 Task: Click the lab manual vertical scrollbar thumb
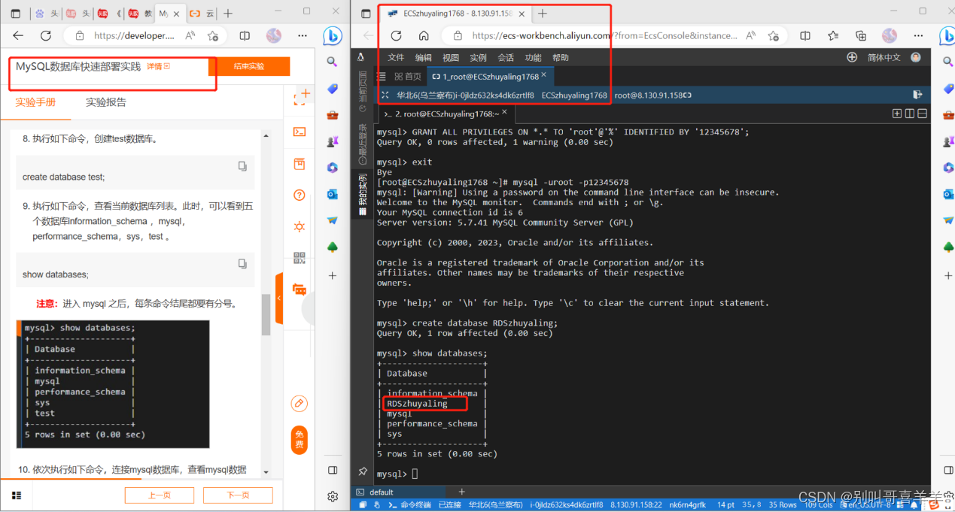(x=266, y=314)
